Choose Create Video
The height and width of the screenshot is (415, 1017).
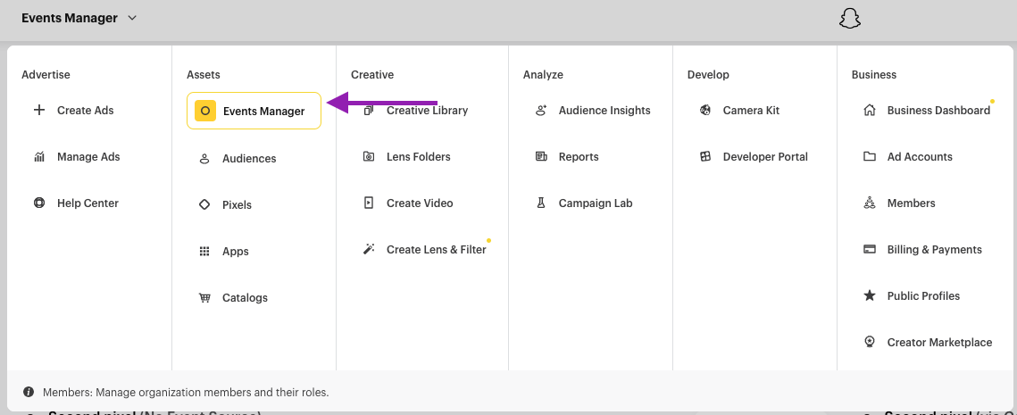click(420, 203)
